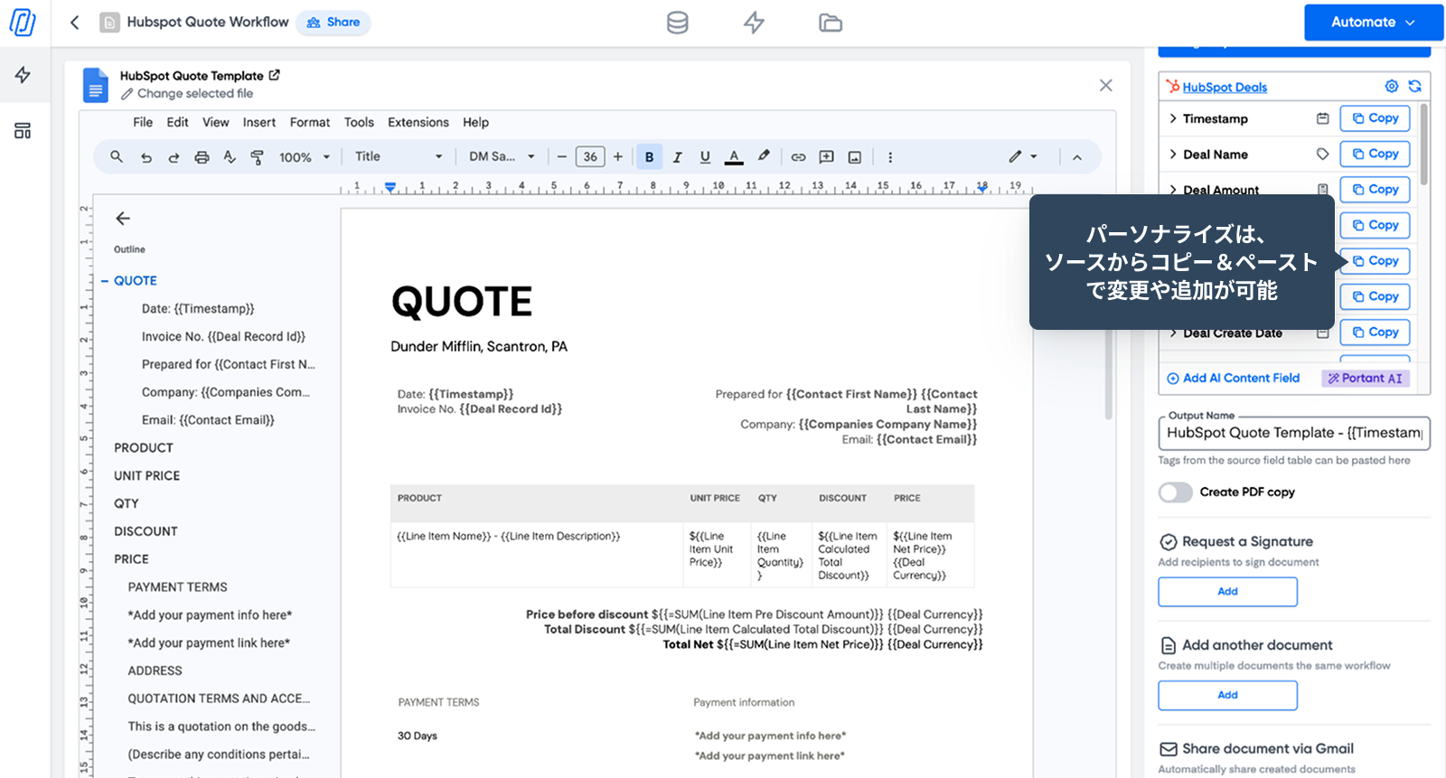
Task: Open the Title paragraph style dropdown
Action: 398,156
